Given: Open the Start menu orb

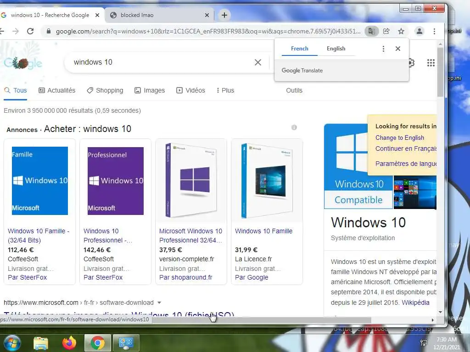Looking at the screenshot, I should coord(12,343).
